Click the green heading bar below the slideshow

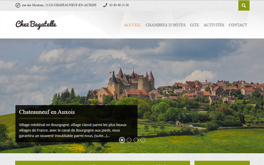click(x=103, y=163)
